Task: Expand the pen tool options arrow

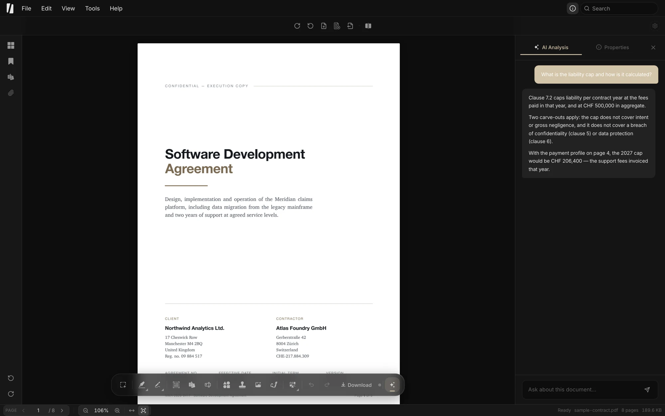Action: pyautogui.click(x=163, y=389)
